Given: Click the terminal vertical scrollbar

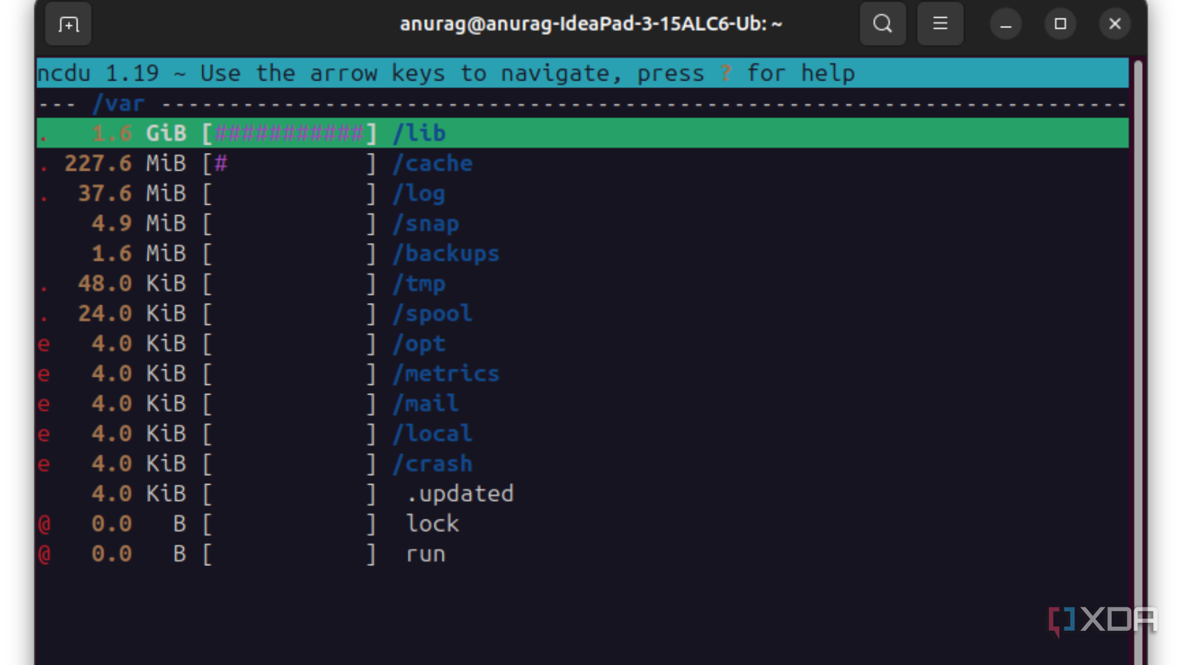Looking at the screenshot, I should (x=1138, y=362).
